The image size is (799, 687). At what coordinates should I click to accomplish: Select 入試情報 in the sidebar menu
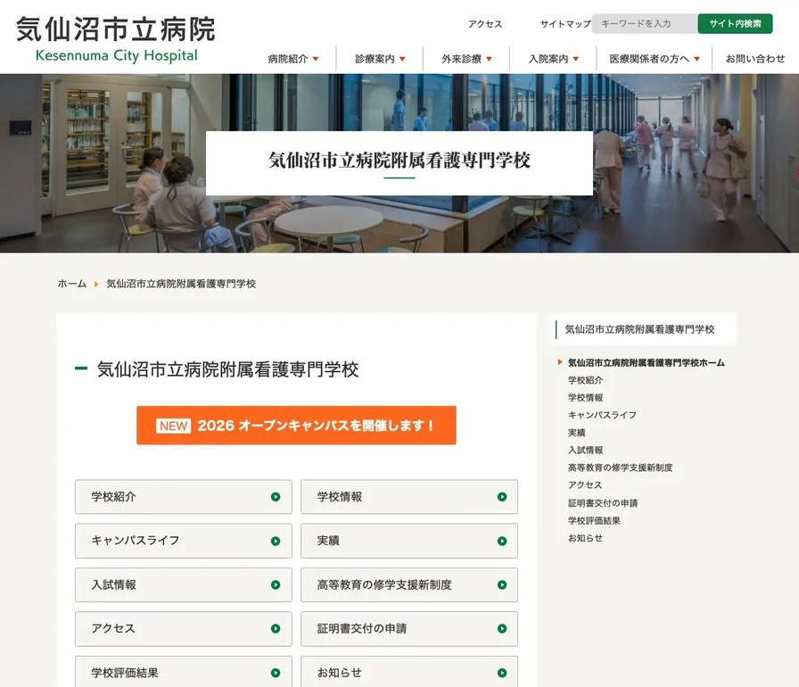[586, 450]
